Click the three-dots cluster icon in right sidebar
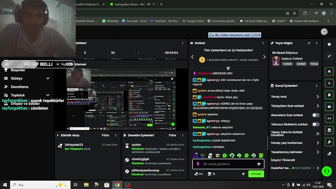The width and height of the screenshot is (336, 189). (x=329, y=154)
